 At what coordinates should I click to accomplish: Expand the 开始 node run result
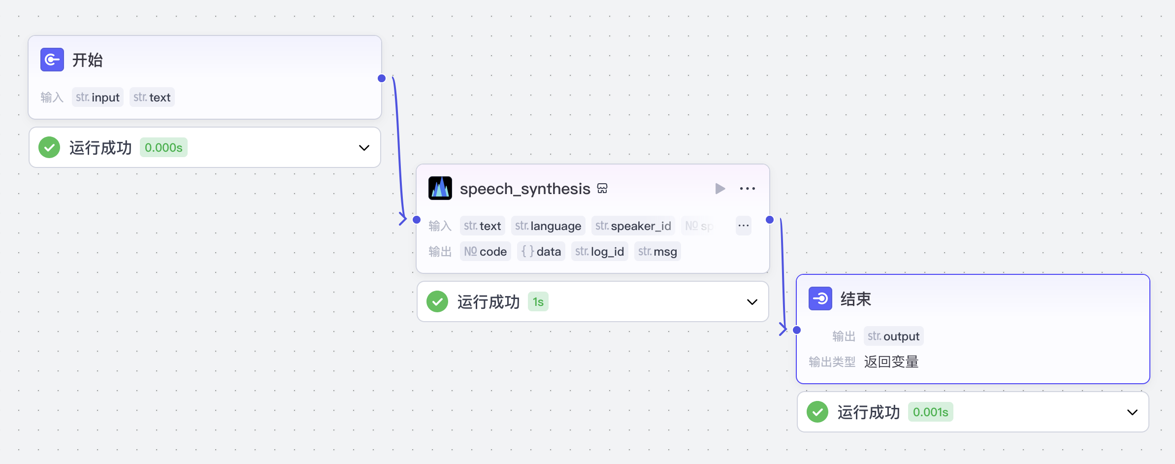point(364,148)
